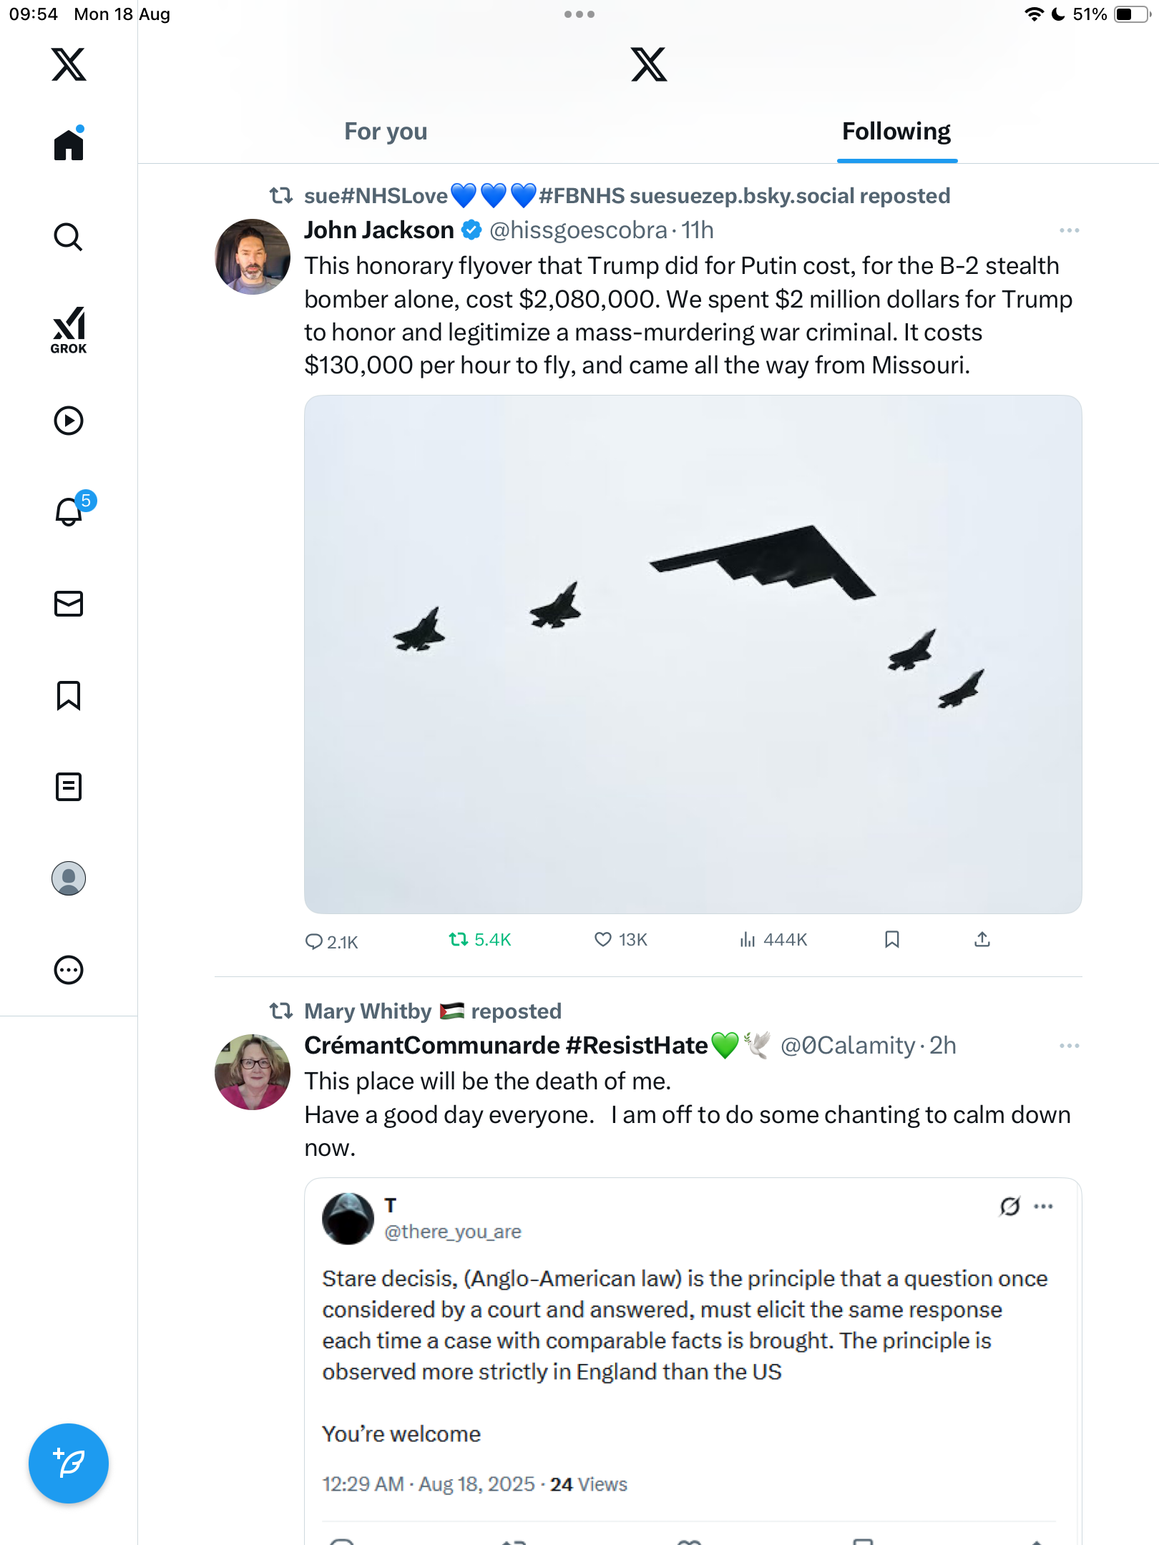Open Bookmarks in the sidebar
This screenshot has height=1545, width=1159.
point(69,695)
